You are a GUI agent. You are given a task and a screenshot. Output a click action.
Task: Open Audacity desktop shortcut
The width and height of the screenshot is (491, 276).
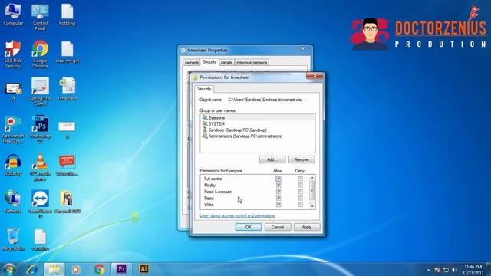point(13,165)
